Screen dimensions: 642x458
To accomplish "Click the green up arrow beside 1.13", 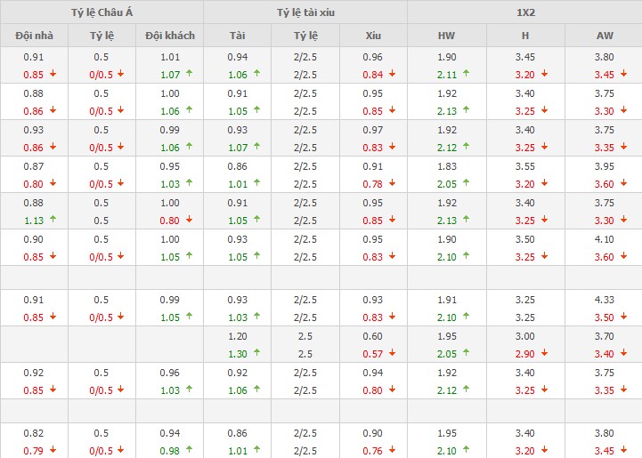I will tap(53, 221).
